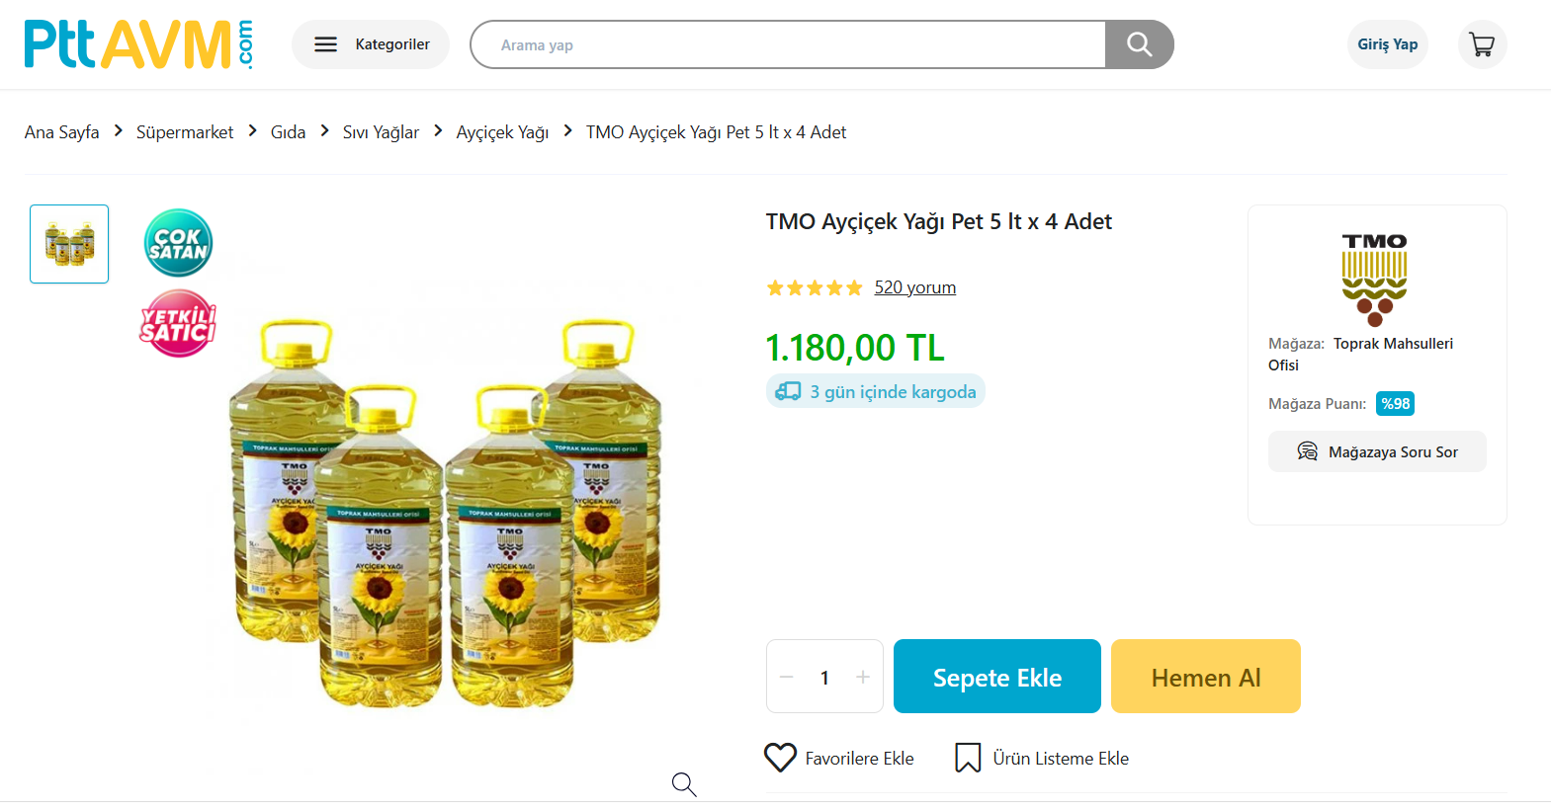Screen dimensions: 1551x811
Task: Select the product thumbnail image
Action: click(69, 244)
